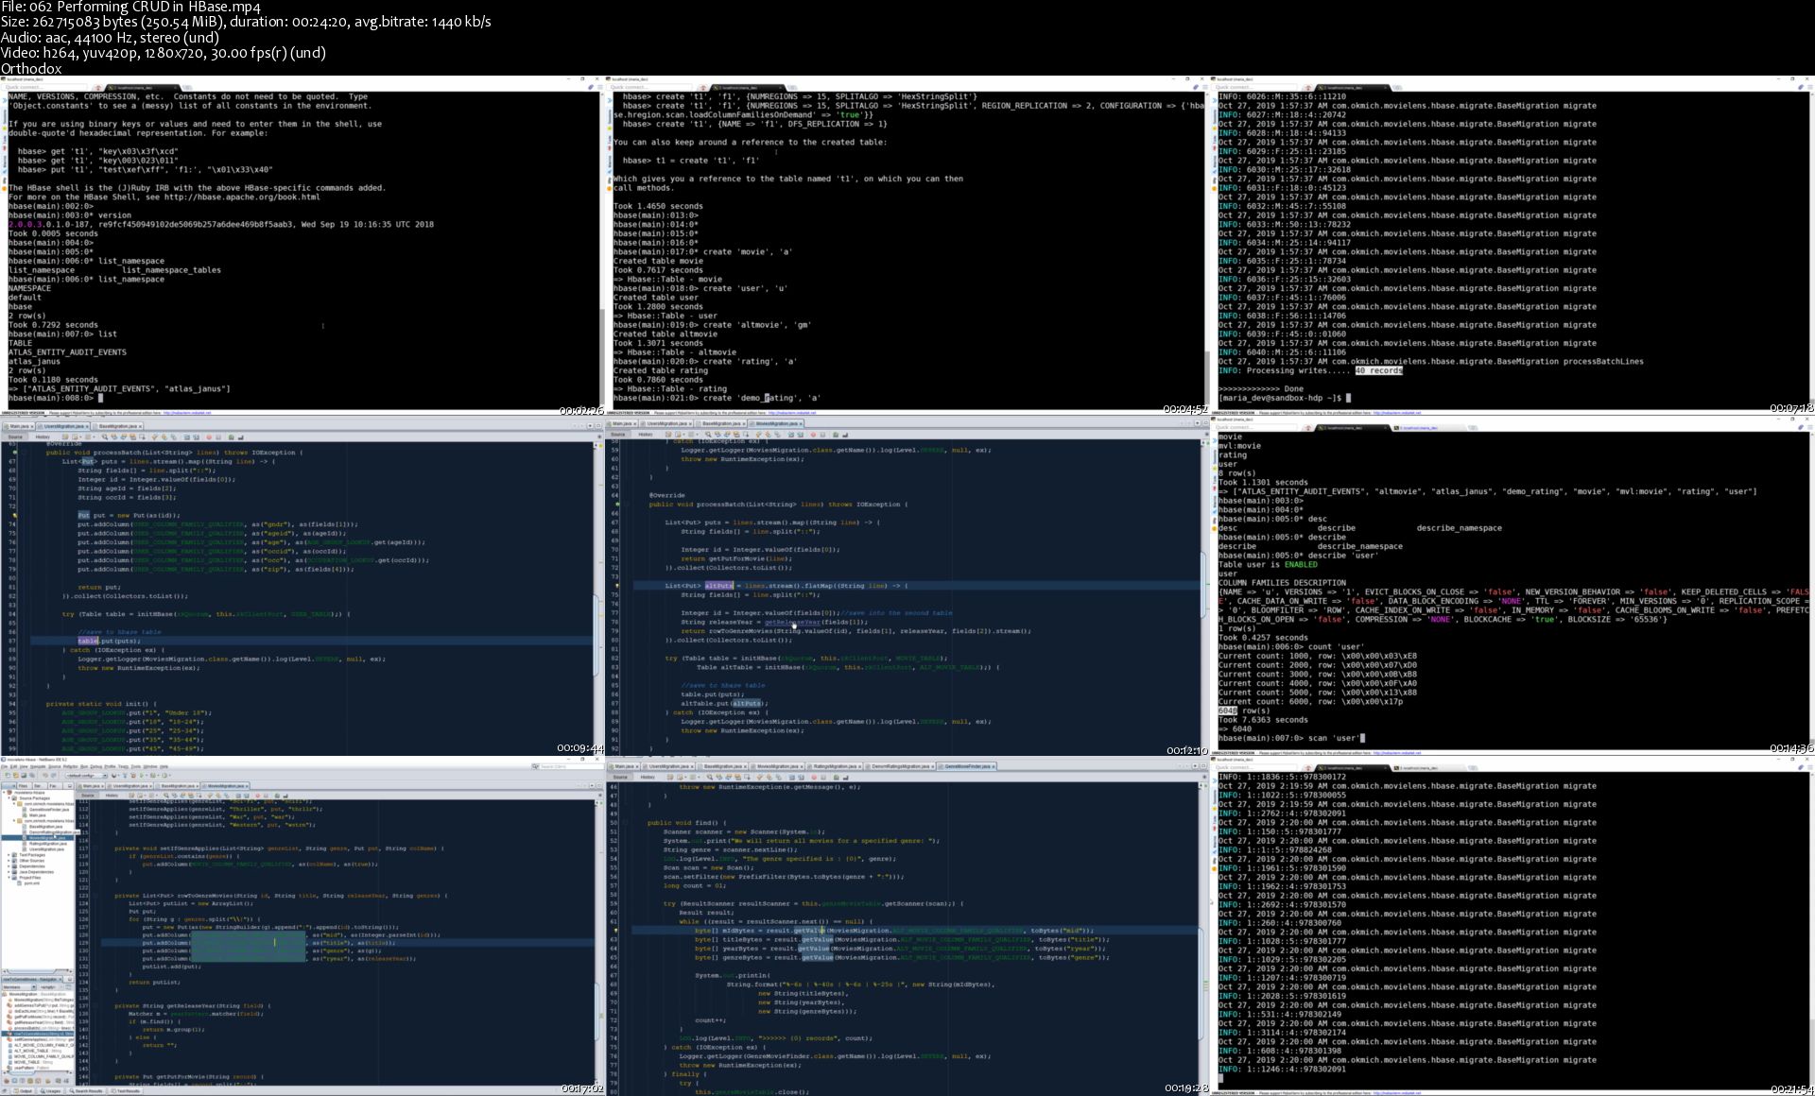Collapse the Source Packages tree node
This screenshot has height=1096, width=1815.
(9, 798)
